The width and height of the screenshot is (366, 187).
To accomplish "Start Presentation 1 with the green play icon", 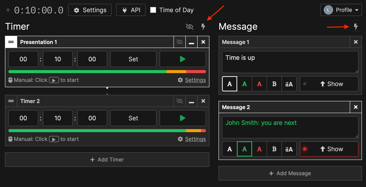I will point(183,59).
